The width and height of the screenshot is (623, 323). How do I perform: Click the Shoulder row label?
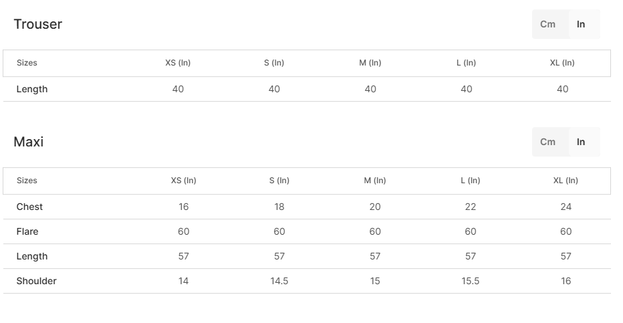[x=36, y=282]
